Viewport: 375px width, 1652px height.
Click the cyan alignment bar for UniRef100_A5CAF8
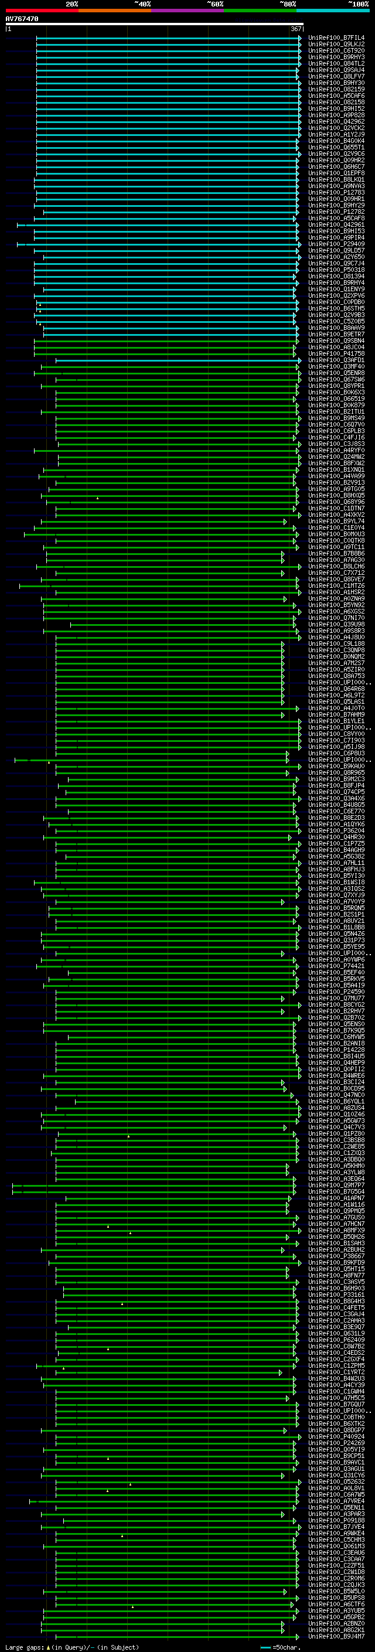[165, 218]
